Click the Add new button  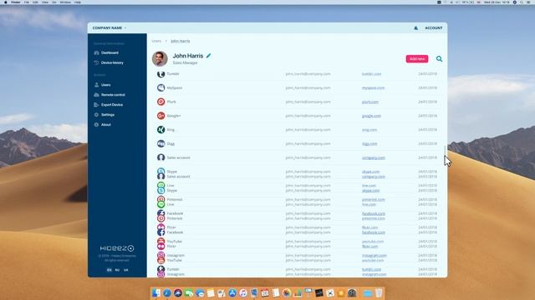pos(417,59)
